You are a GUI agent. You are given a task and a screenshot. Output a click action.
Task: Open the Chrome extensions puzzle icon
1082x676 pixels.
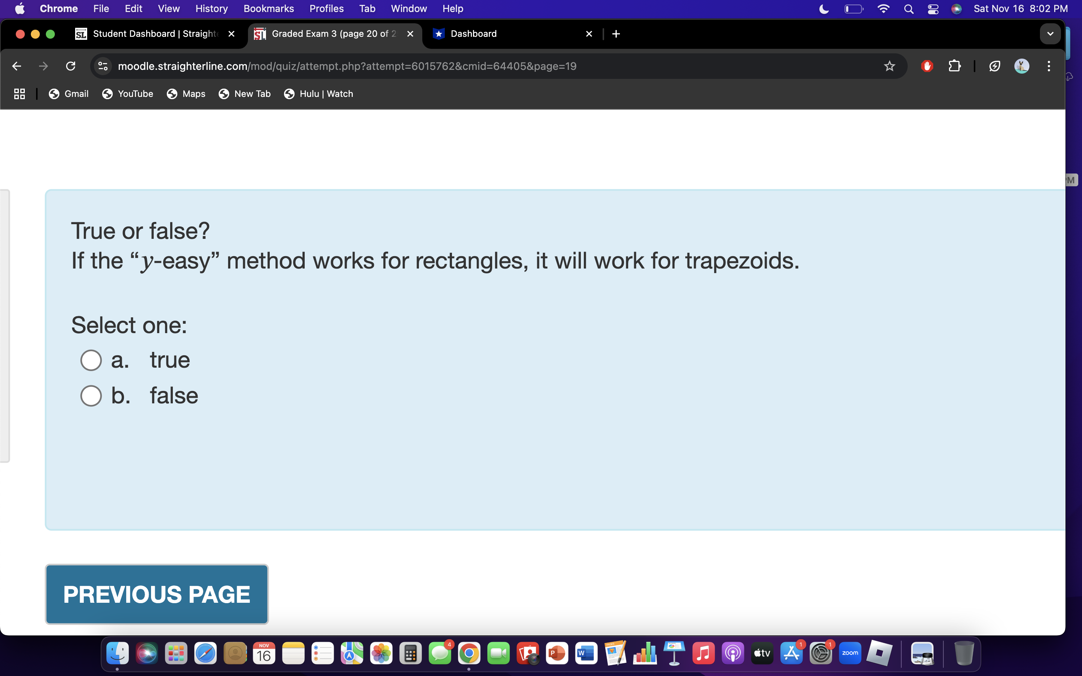click(955, 66)
